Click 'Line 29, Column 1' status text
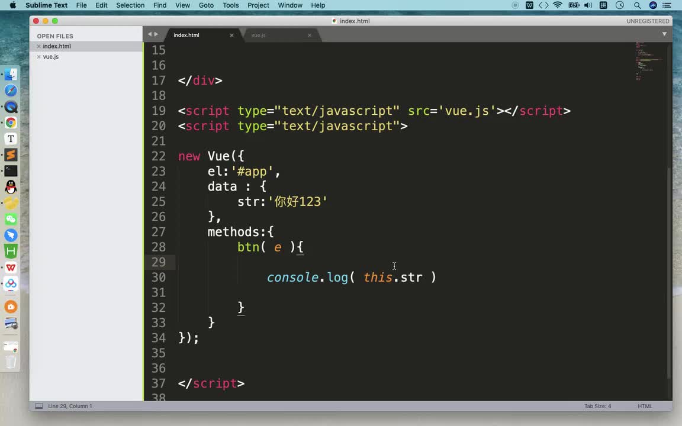Viewport: 682px width, 426px height. (x=70, y=406)
